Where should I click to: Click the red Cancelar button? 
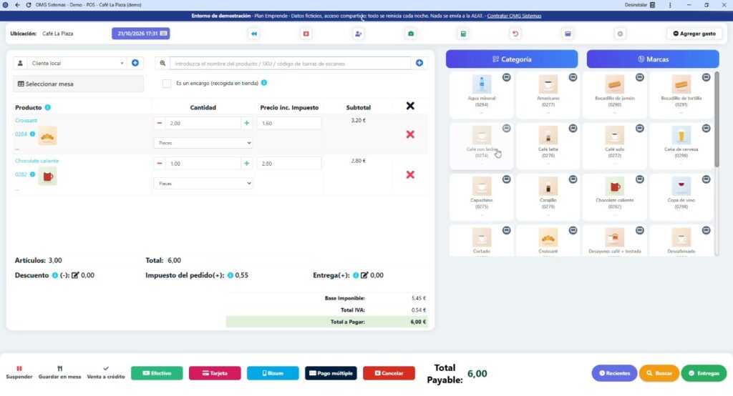[x=389, y=373]
